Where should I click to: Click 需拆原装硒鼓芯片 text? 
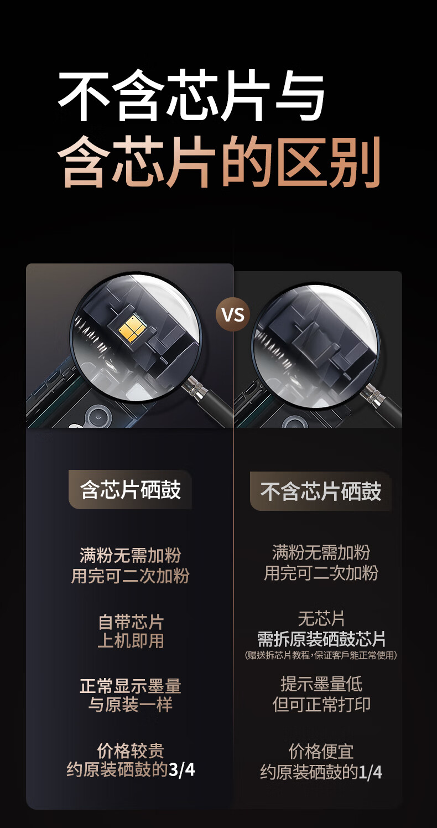click(x=321, y=639)
